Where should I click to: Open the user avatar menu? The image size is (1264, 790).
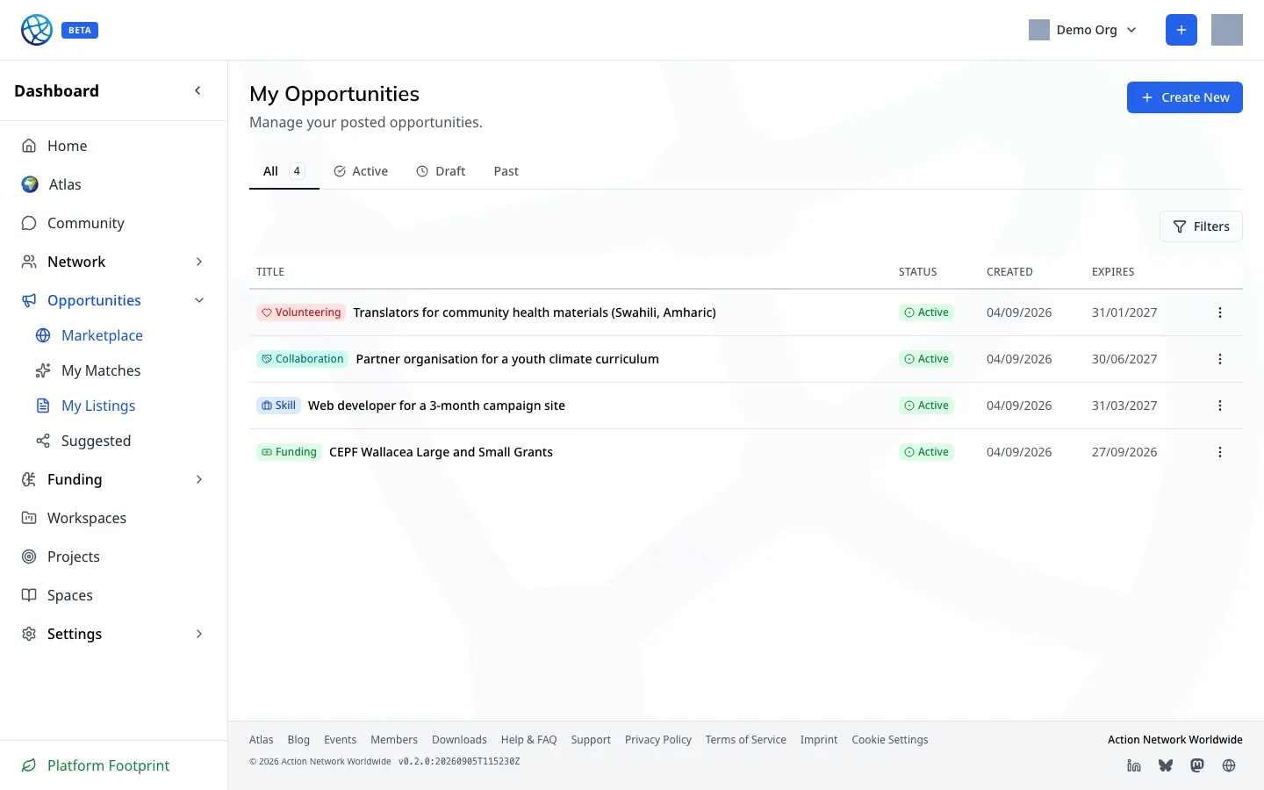tap(1227, 30)
